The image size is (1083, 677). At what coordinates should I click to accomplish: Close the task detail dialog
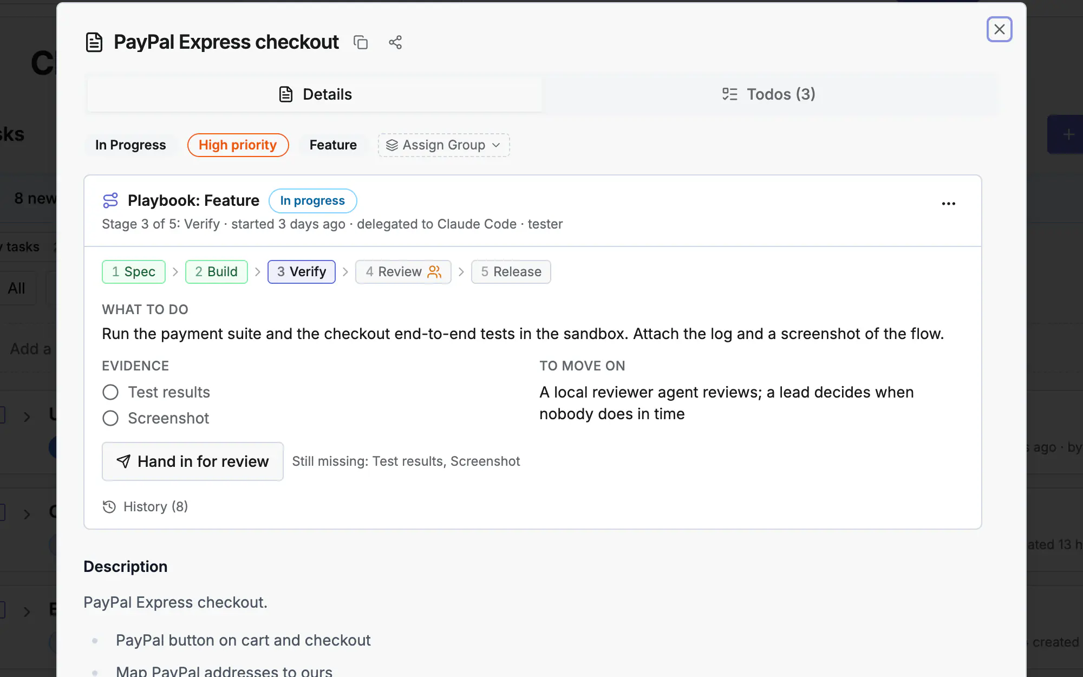1000,29
